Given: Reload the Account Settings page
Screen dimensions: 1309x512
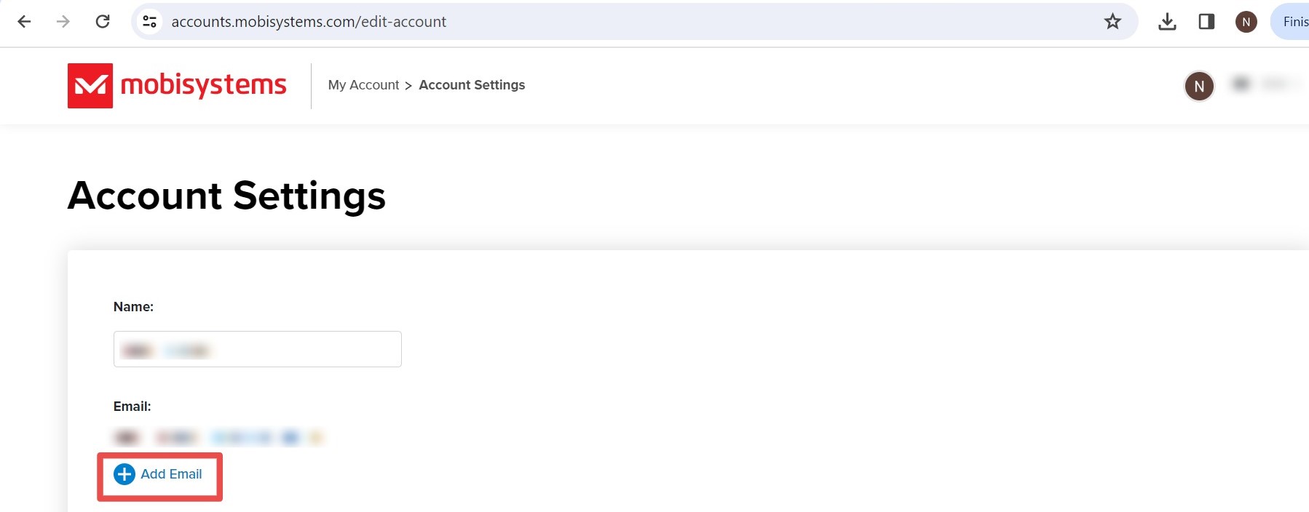Looking at the screenshot, I should 103,22.
